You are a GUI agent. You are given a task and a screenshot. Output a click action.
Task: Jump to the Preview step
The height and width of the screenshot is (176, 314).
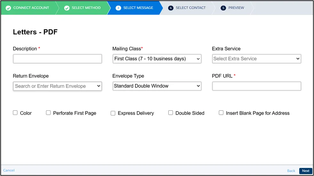tap(236, 8)
